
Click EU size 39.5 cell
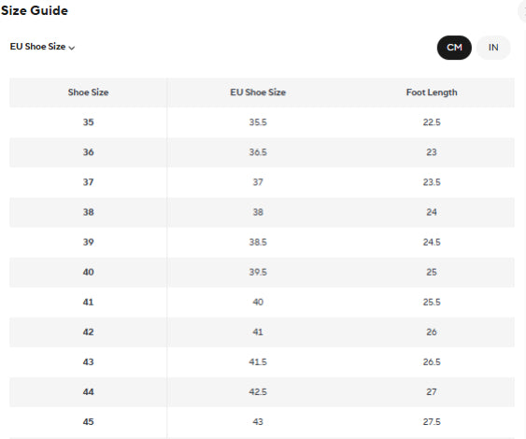[x=258, y=272]
